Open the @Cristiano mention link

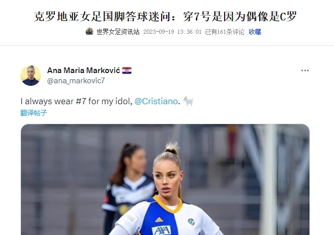(x=156, y=101)
